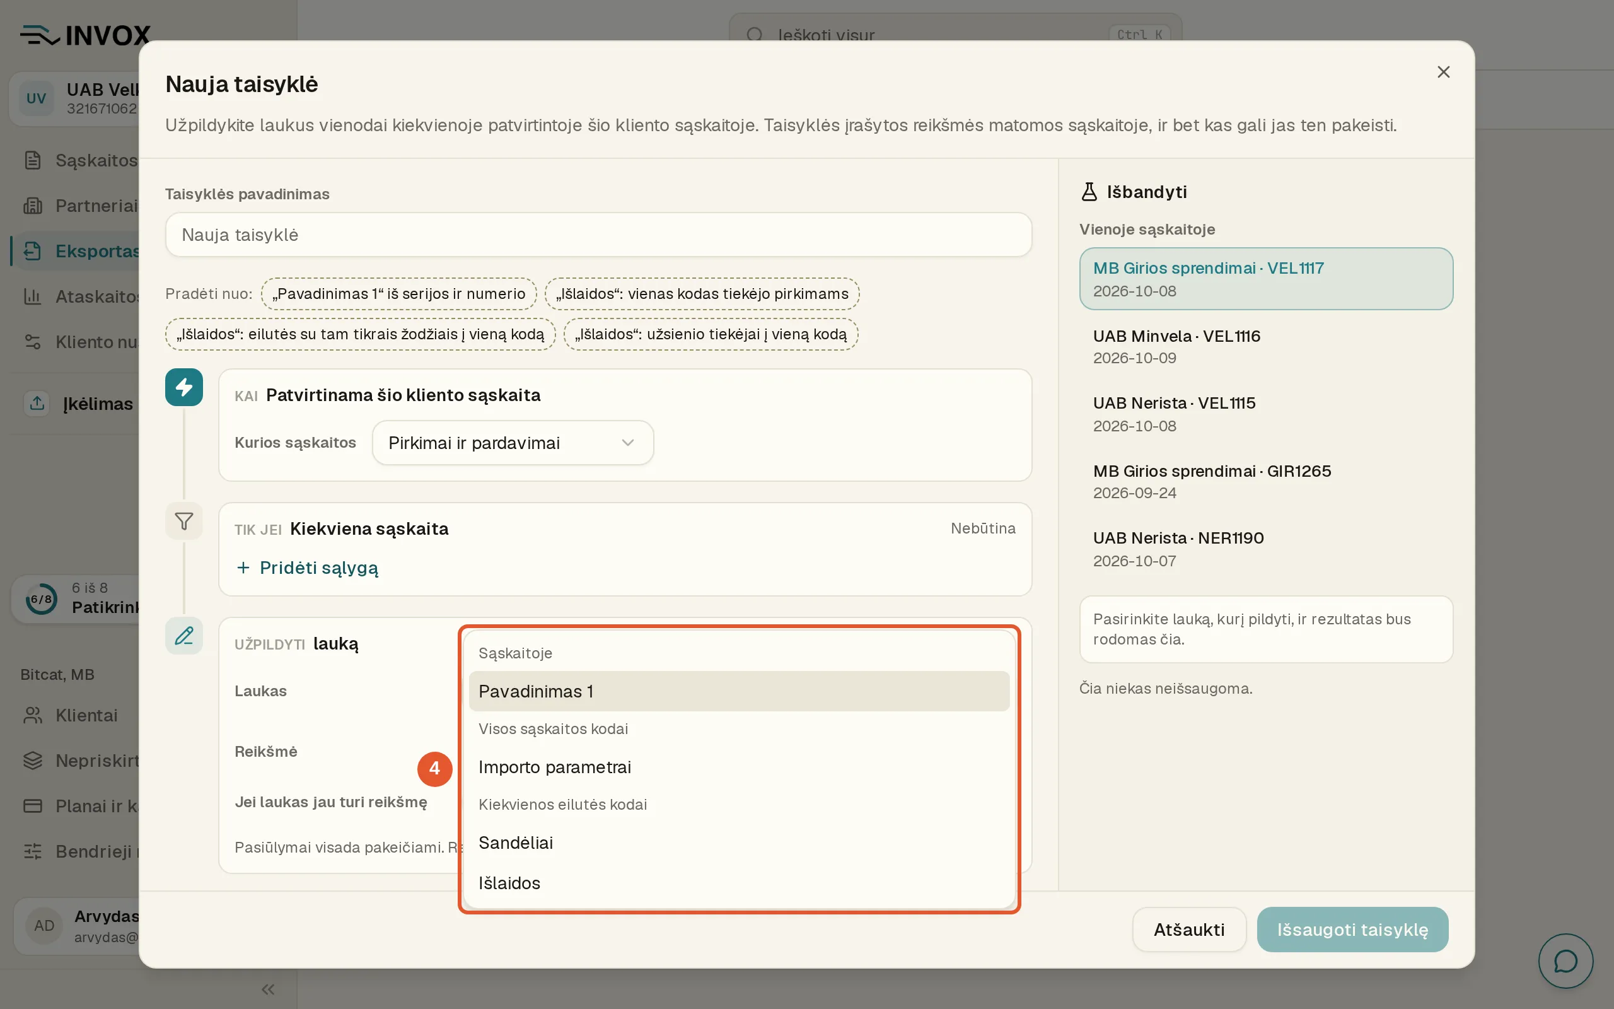Click the Partneriai building icon in sidebar
This screenshot has width=1614, height=1009.
point(33,206)
